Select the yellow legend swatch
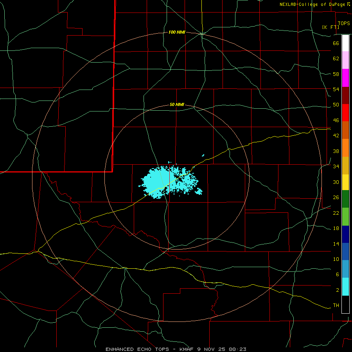The height and width of the screenshot is (352, 352). pos(345,182)
